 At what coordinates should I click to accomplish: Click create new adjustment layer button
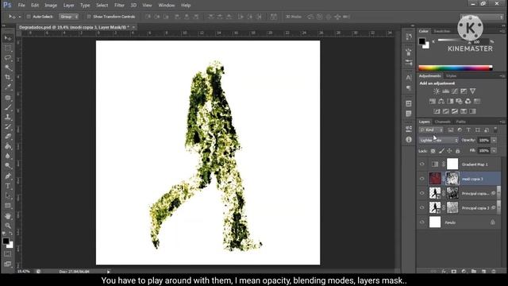point(464,272)
